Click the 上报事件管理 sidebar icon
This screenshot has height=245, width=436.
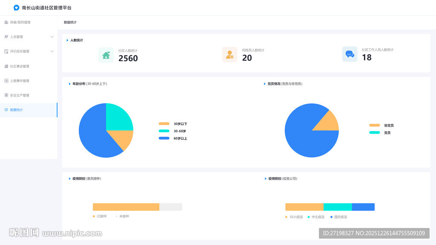[x=6, y=81]
